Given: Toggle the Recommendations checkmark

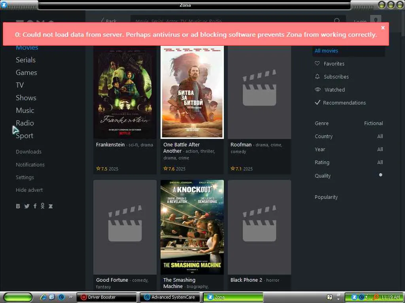Looking at the screenshot, I should tap(318, 103).
